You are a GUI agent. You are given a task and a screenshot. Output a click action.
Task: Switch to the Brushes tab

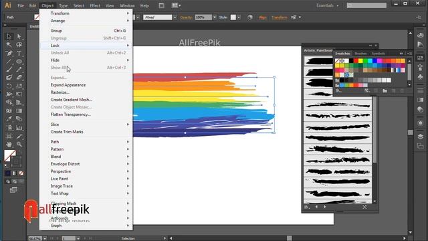coord(360,54)
